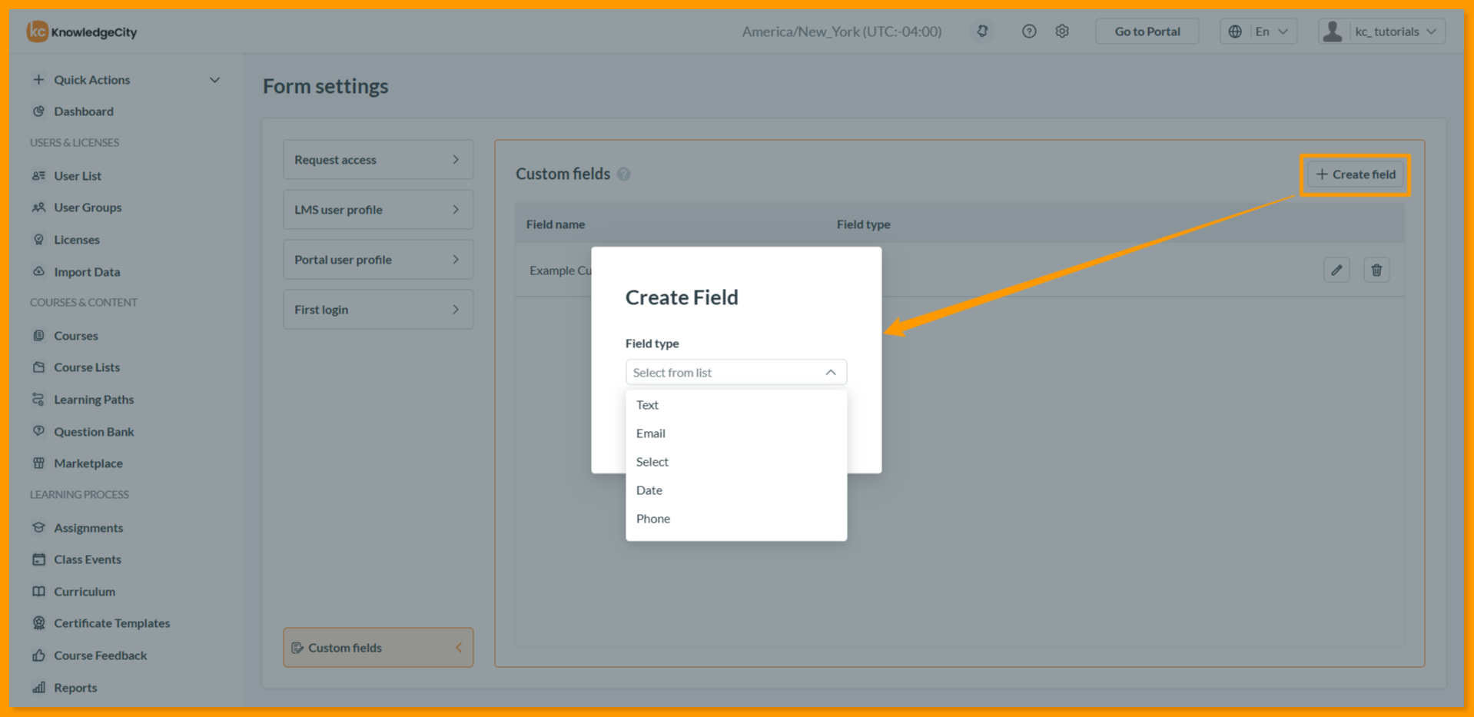Open Courses in the sidebar
1474x717 pixels.
[76, 336]
